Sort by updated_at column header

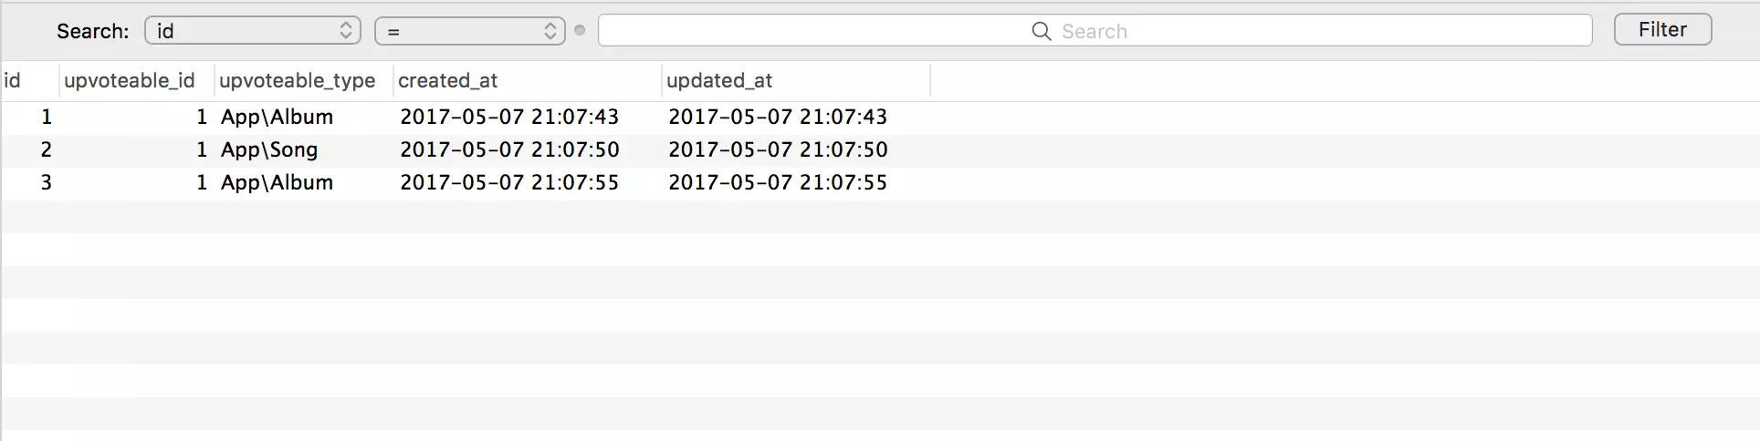(x=795, y=80)
